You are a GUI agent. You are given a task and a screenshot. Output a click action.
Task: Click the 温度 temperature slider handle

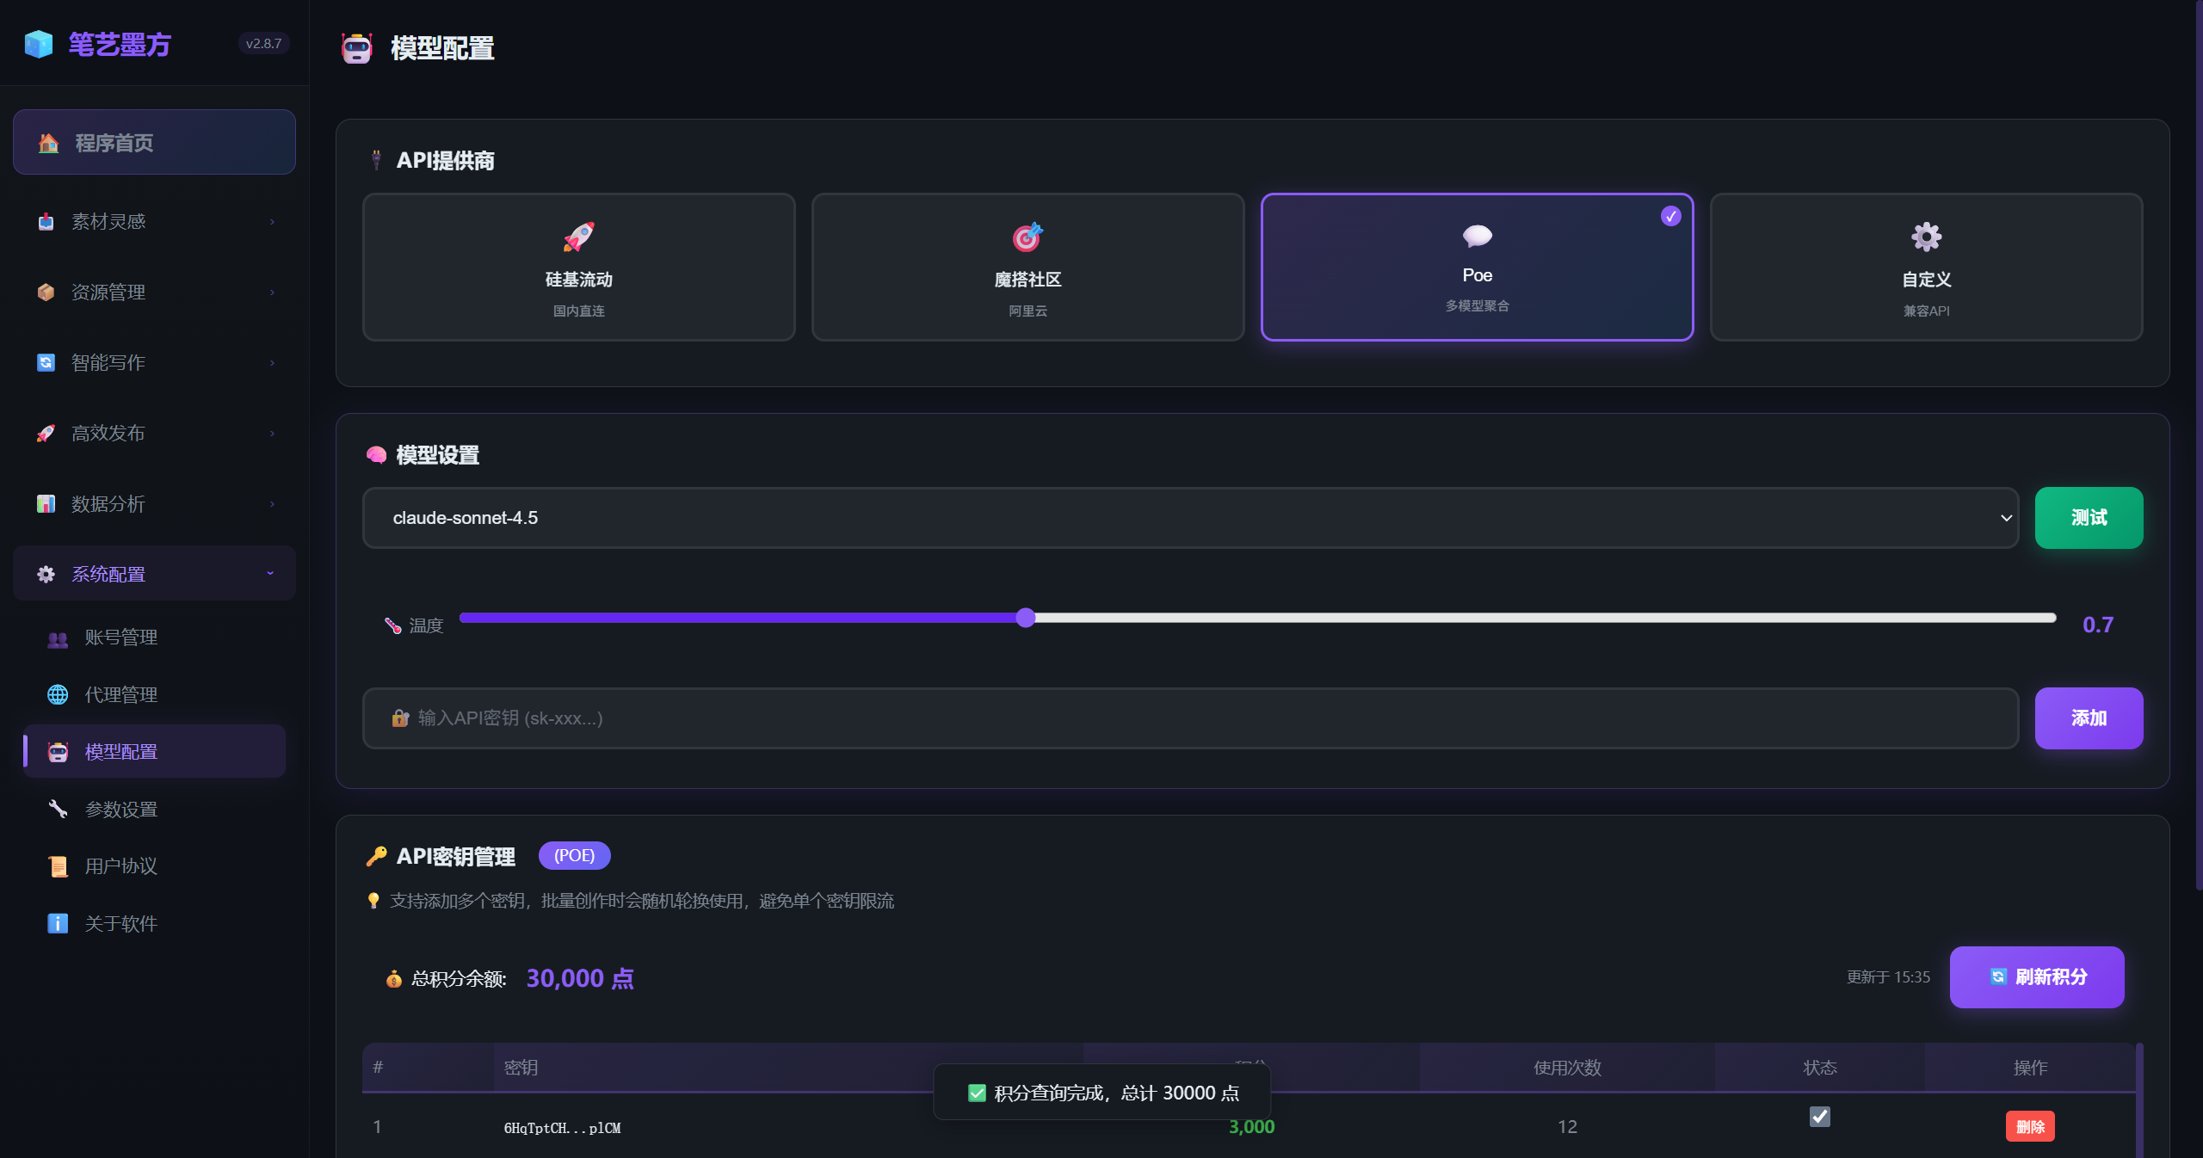[1025, 618]
